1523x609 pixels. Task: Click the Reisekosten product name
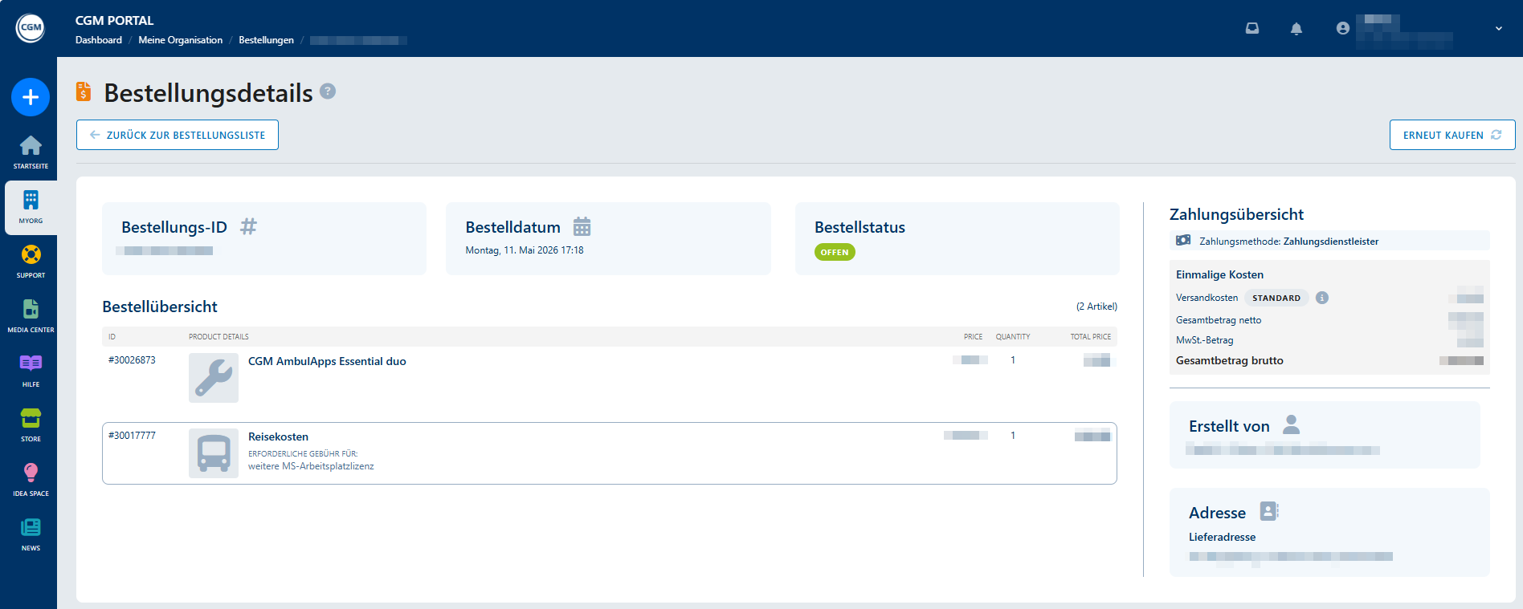(x=278, y=436)
